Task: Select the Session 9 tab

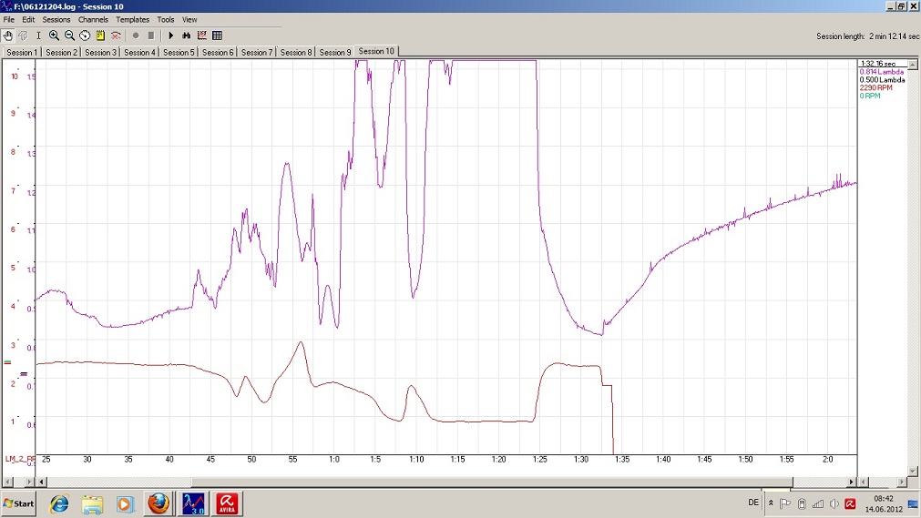Action: point(334,53)
